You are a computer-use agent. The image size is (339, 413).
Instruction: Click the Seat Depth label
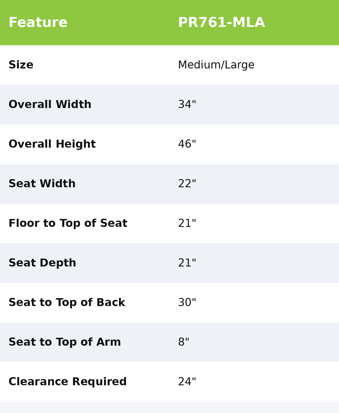tap(42, 263)
